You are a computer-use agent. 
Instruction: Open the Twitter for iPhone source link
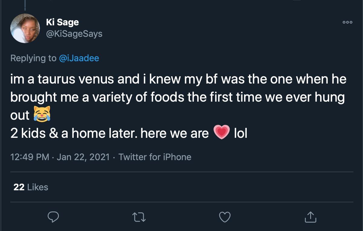(x=155, y=157)
